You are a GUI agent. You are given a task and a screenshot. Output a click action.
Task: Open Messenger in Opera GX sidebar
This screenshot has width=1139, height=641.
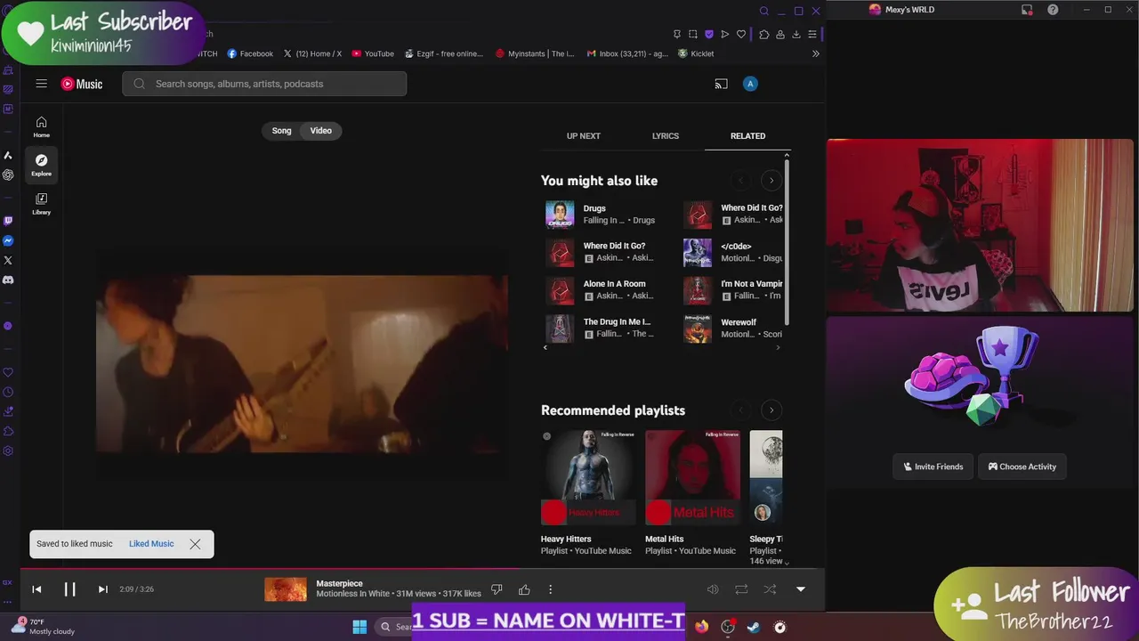click(x=8, y=240)
